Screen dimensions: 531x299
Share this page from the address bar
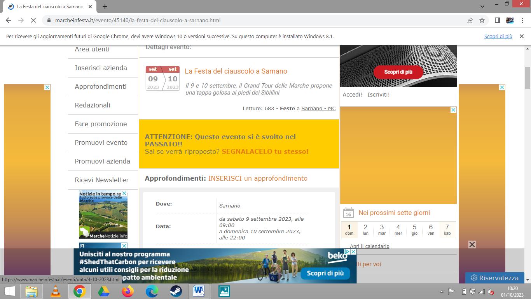[x=470, y=20]
